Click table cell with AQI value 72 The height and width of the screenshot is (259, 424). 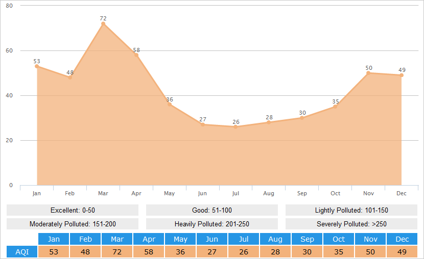117,252
